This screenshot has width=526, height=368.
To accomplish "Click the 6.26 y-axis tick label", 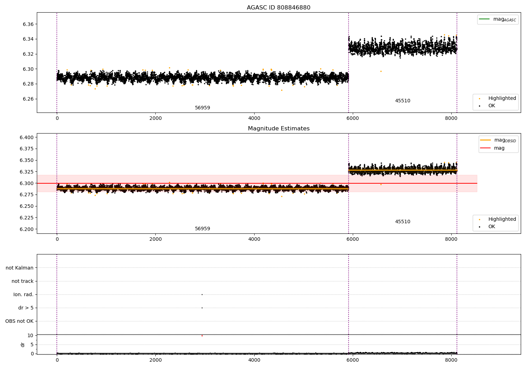I will click(28, 99).
